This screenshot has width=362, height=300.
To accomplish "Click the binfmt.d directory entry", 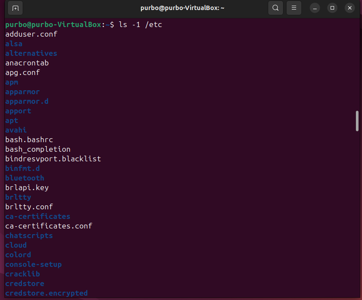I will point(23,168).
